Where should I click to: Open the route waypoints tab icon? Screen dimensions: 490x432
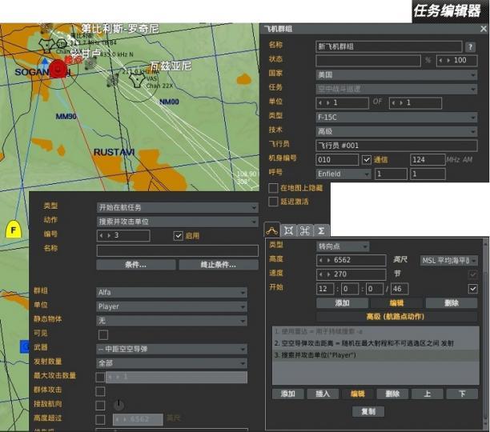pos(273,230)
